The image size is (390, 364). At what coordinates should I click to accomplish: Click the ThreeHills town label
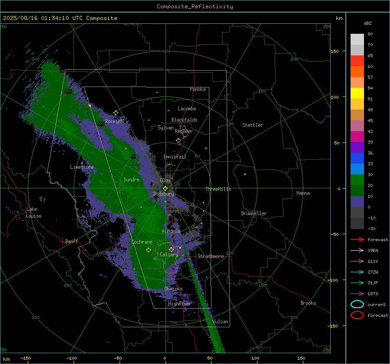(x=218, y=189)
